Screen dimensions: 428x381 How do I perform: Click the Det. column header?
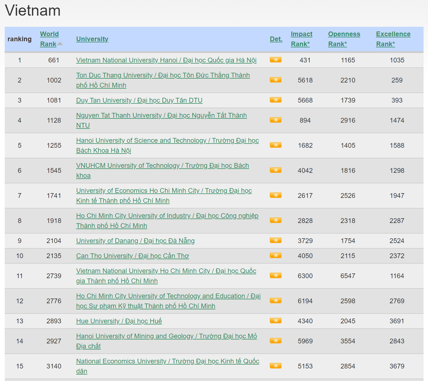(276, 39)
